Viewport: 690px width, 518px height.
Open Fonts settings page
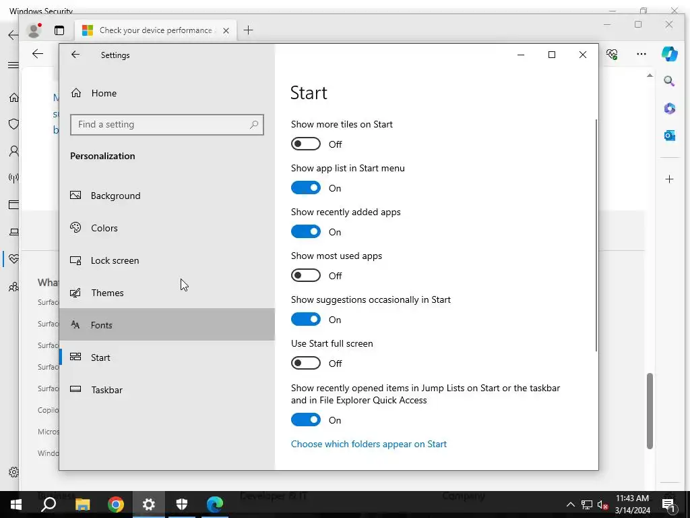click(167, 325)
